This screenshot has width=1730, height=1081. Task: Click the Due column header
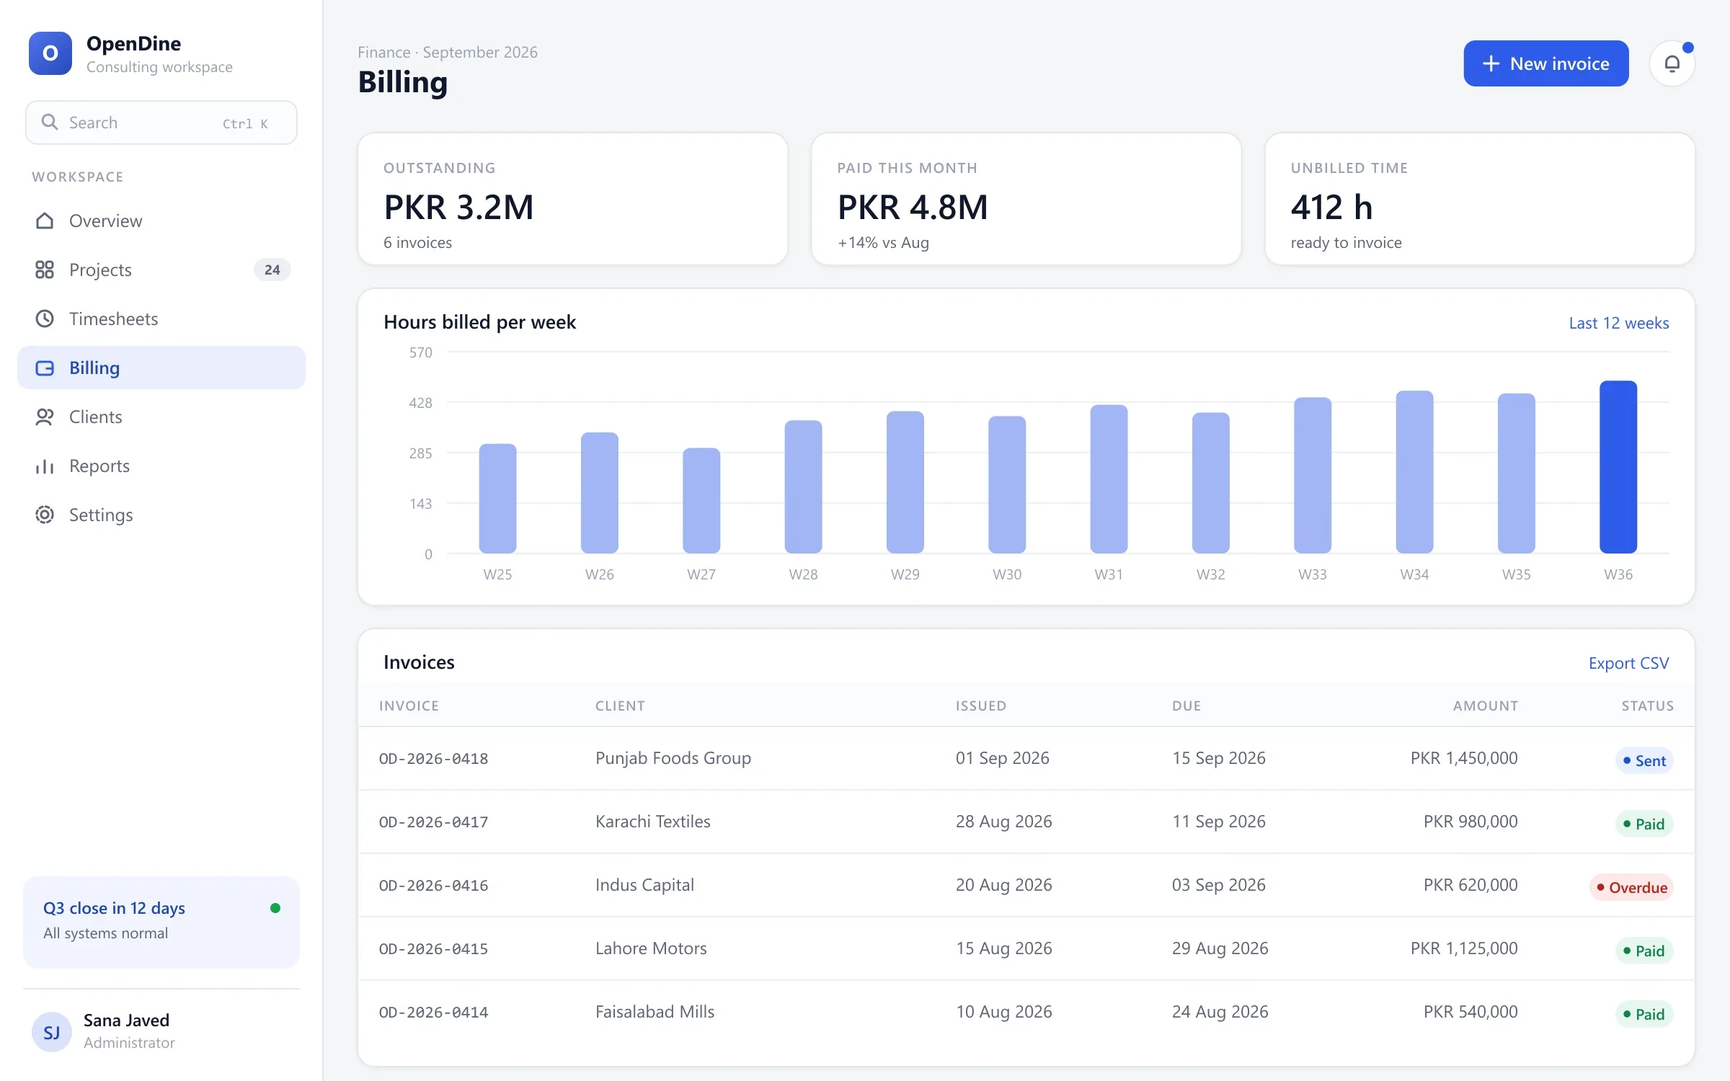click(1186, 706)
